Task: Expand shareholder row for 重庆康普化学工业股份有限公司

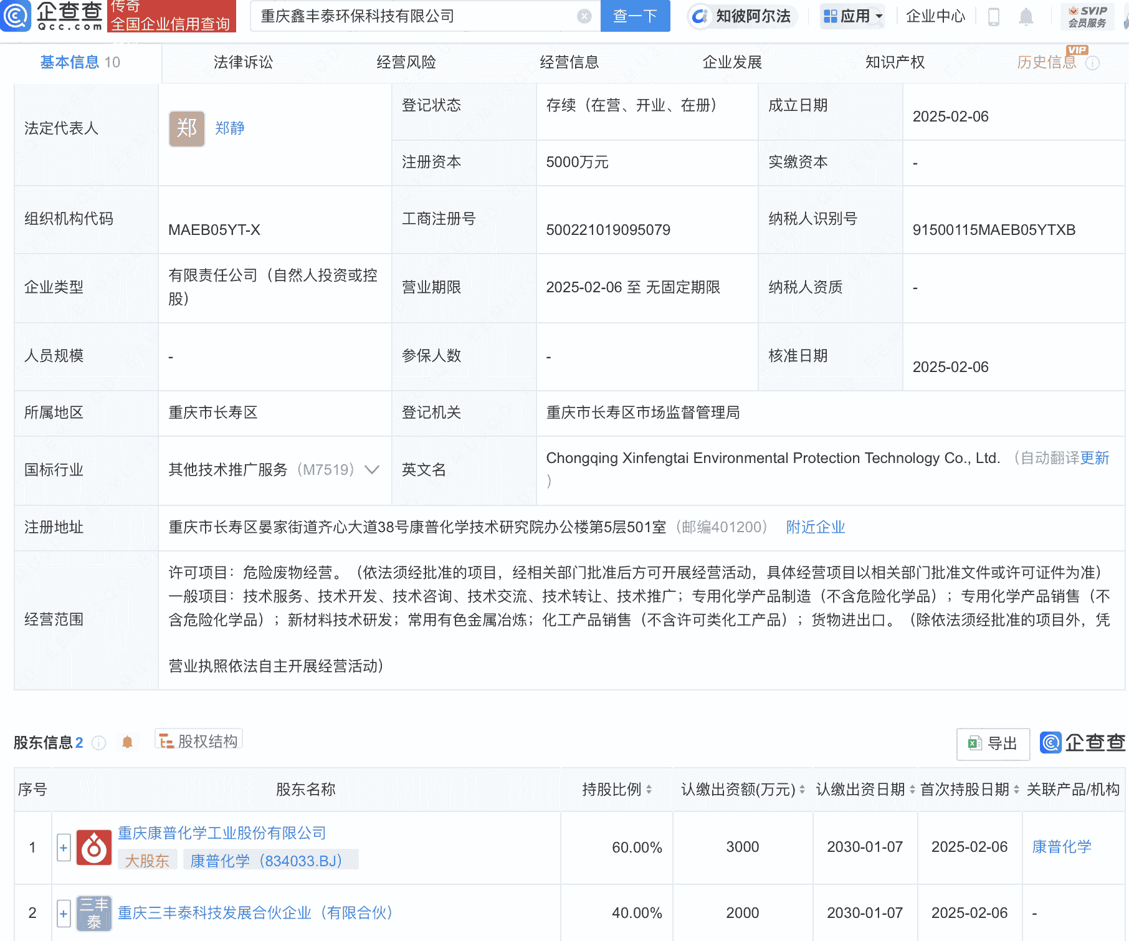Action: [63, 848]
